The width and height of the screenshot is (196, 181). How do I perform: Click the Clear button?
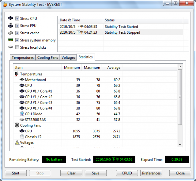point(71,173)
